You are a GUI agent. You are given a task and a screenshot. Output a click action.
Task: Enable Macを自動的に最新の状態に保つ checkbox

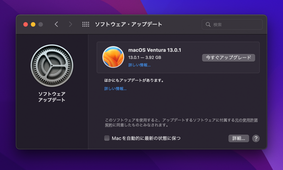pyautogui.click(x=107, y=138)
